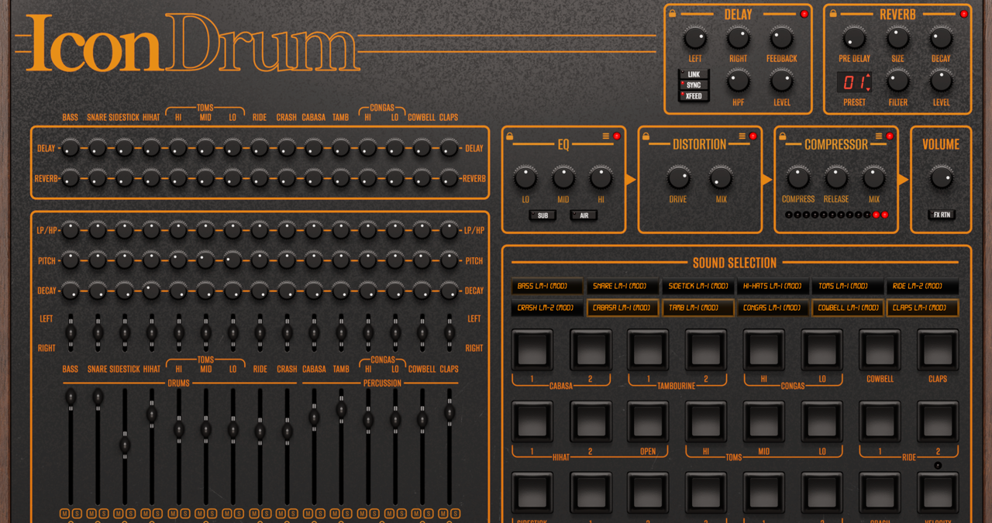Screen dimensions: 992x523
Task: Click the Sidestick volume fader handle
Action: click(125, 446)
